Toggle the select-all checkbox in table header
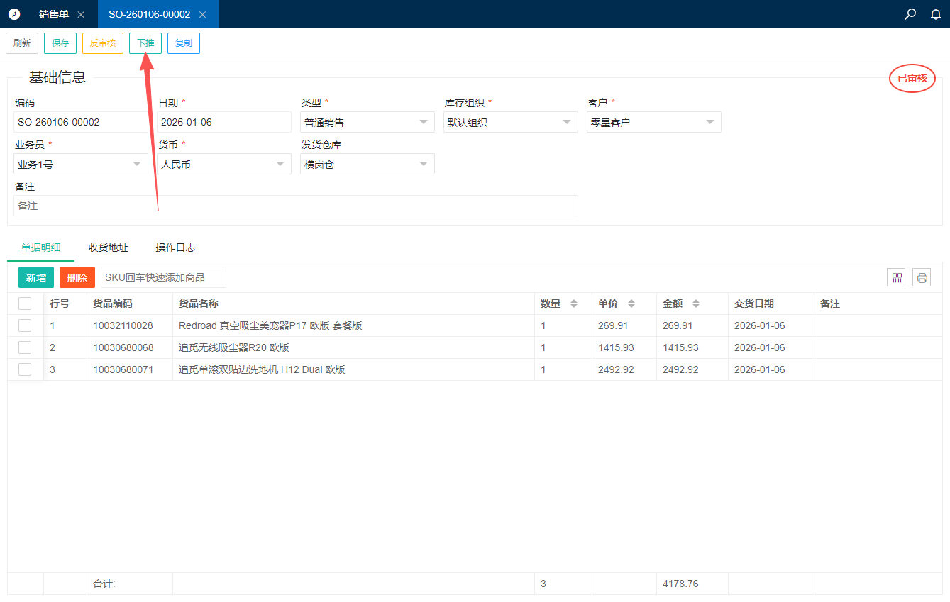This screenshot has width=950, height=602. pos(25,303)
